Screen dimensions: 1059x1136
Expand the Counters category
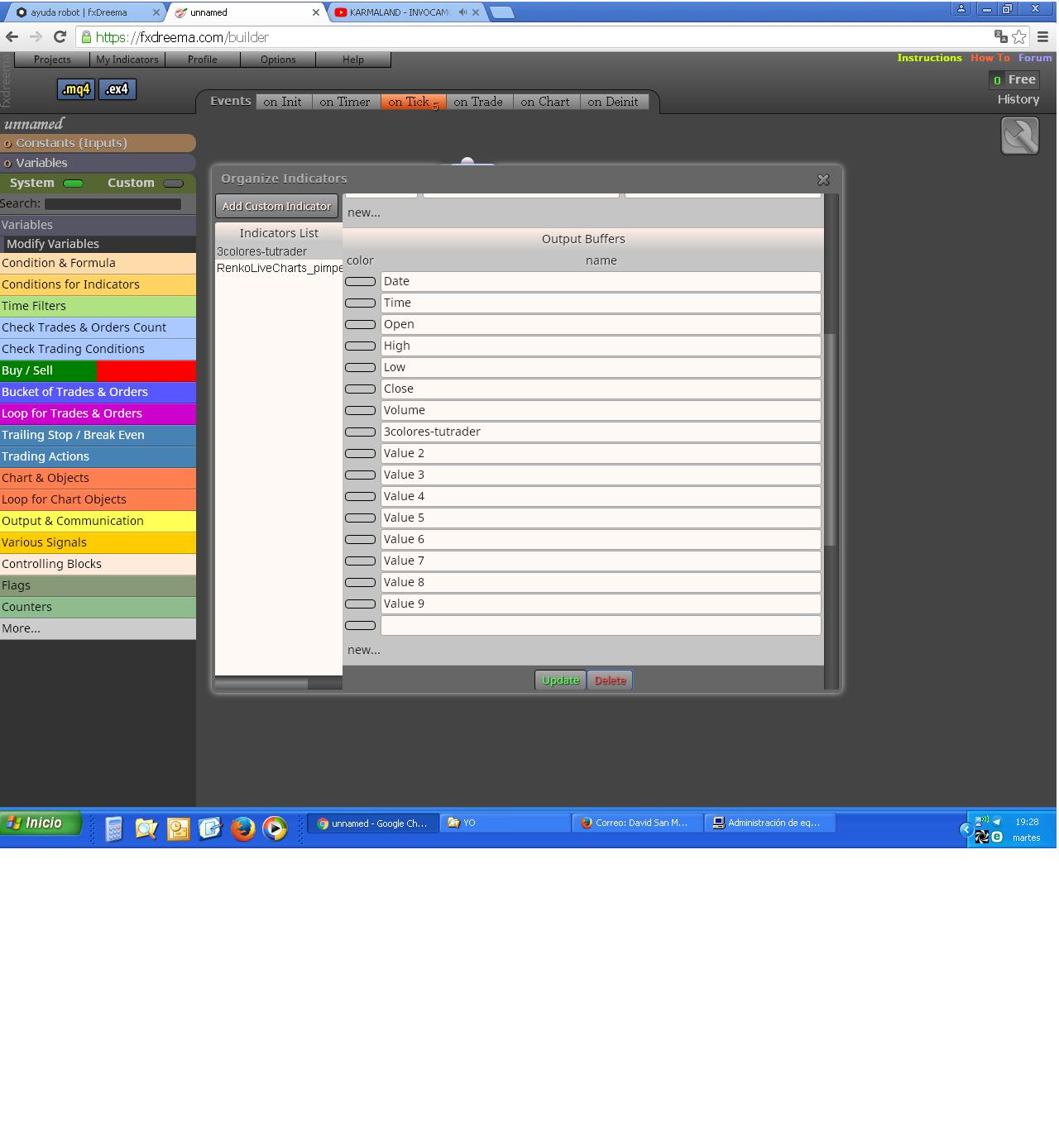(98, 607)
